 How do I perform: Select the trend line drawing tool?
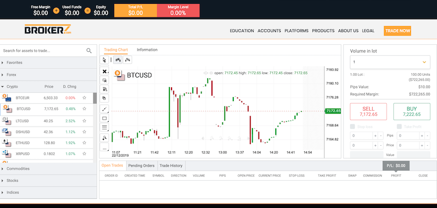click(x=104, y=109)
